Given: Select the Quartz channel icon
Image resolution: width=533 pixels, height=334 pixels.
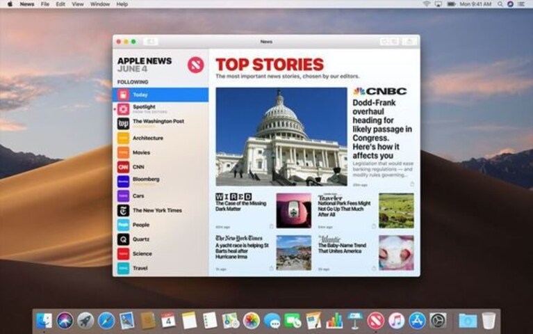Looking at the screenshot, I should point(123,239).
